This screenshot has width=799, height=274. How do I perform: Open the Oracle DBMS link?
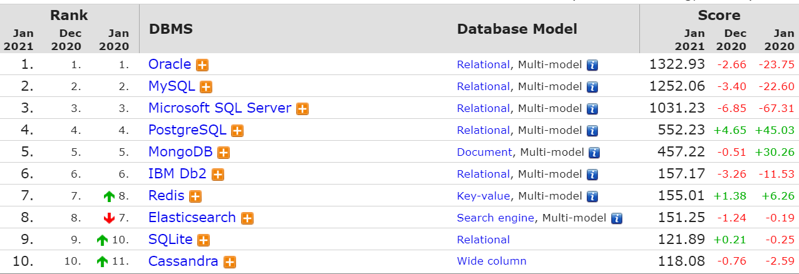click(170, 64)
